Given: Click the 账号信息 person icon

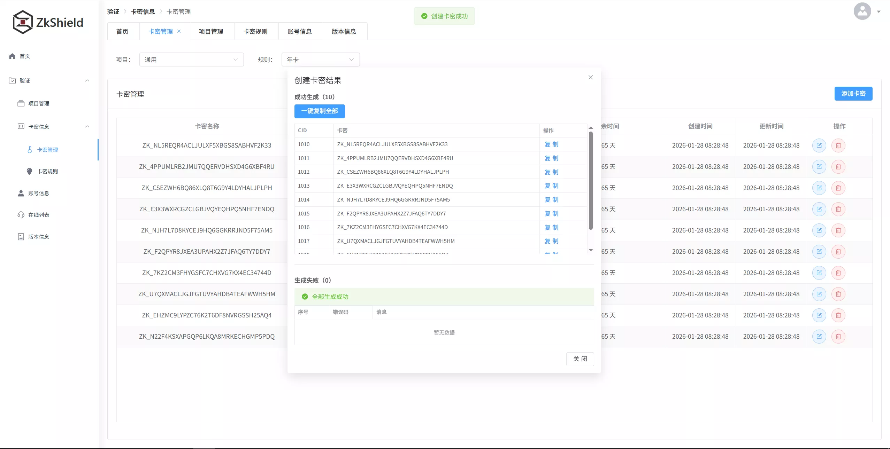Looking at the screenshot, I should 21,194.
